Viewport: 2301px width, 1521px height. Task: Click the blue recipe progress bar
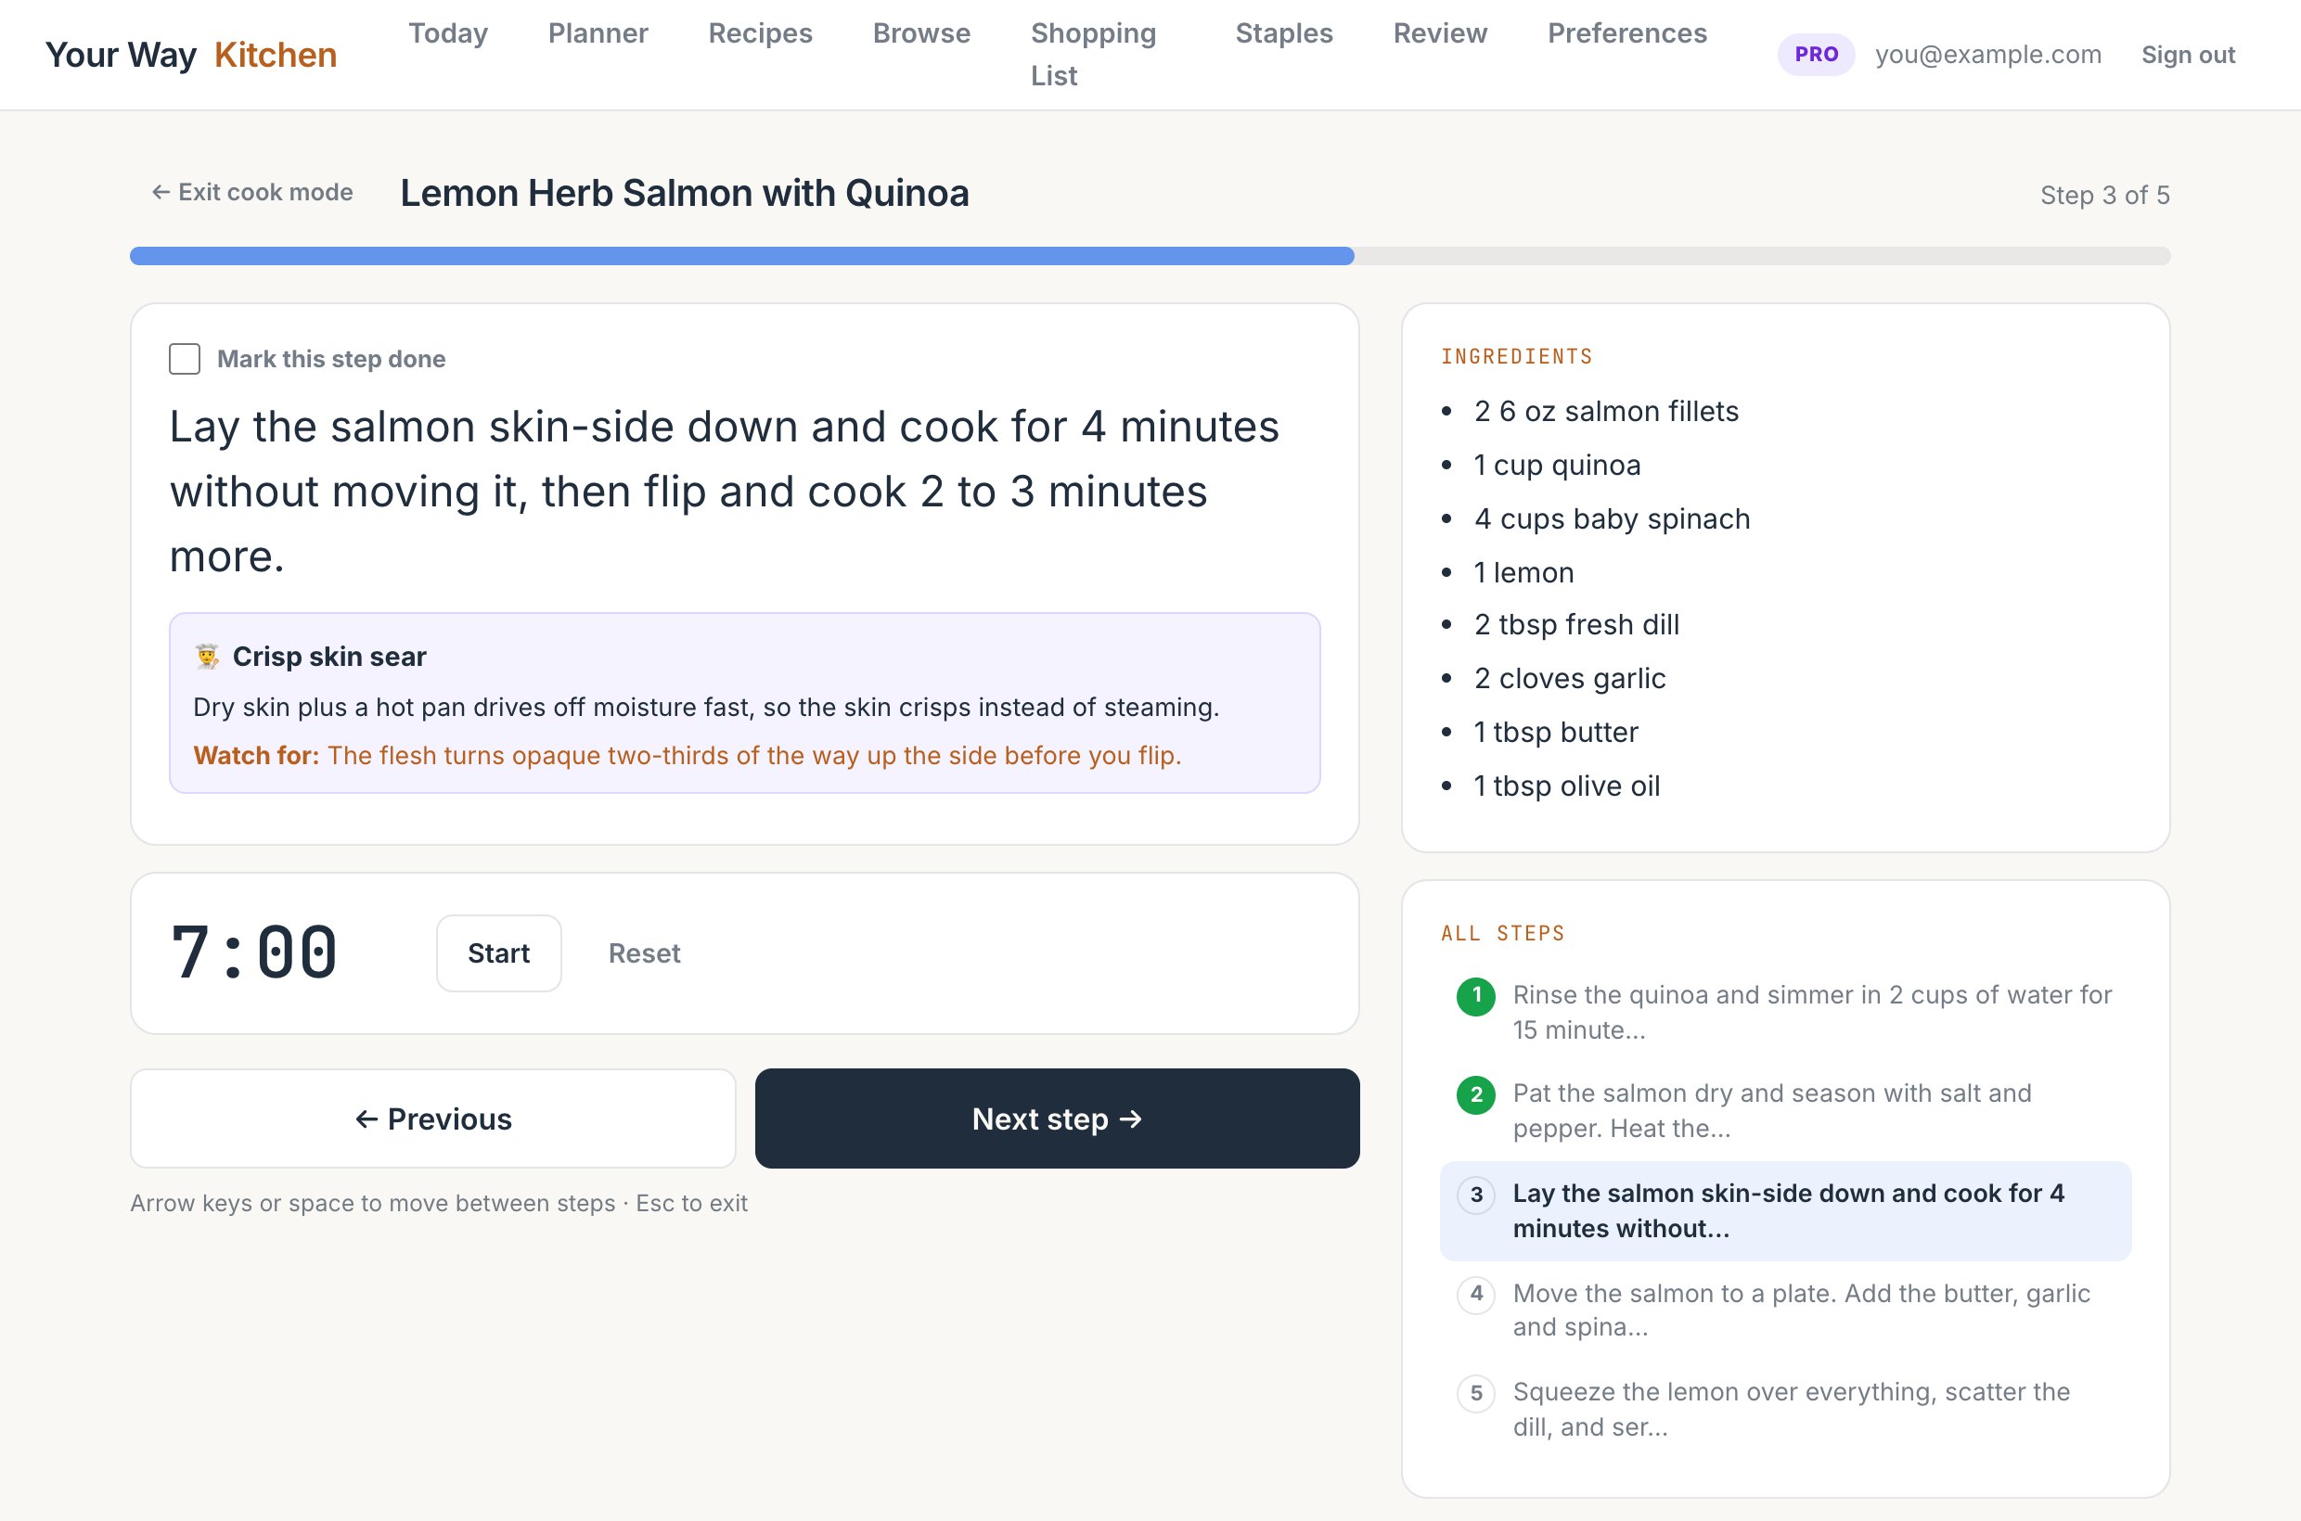tap(742, 256)
